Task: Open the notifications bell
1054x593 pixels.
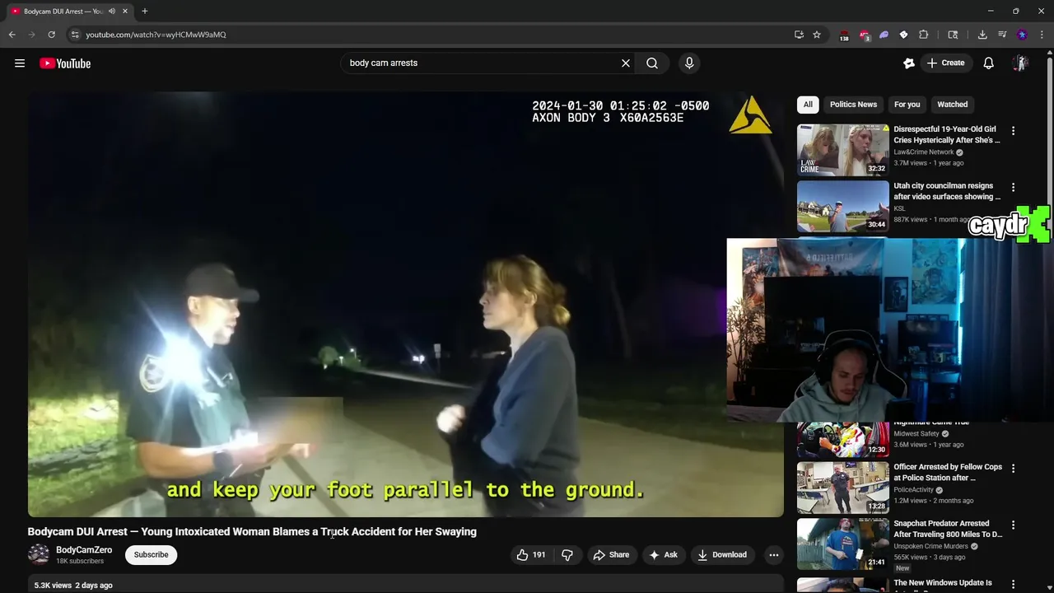Action: (x=989, y=63)
